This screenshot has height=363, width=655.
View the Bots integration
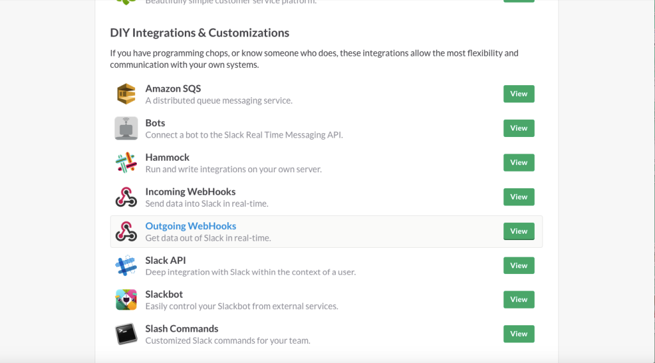coord(519,128)
